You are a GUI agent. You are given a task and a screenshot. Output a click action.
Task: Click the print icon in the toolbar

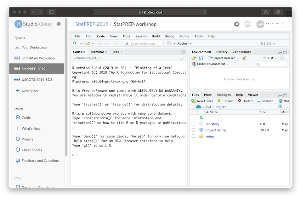click(x=117, y=44)
